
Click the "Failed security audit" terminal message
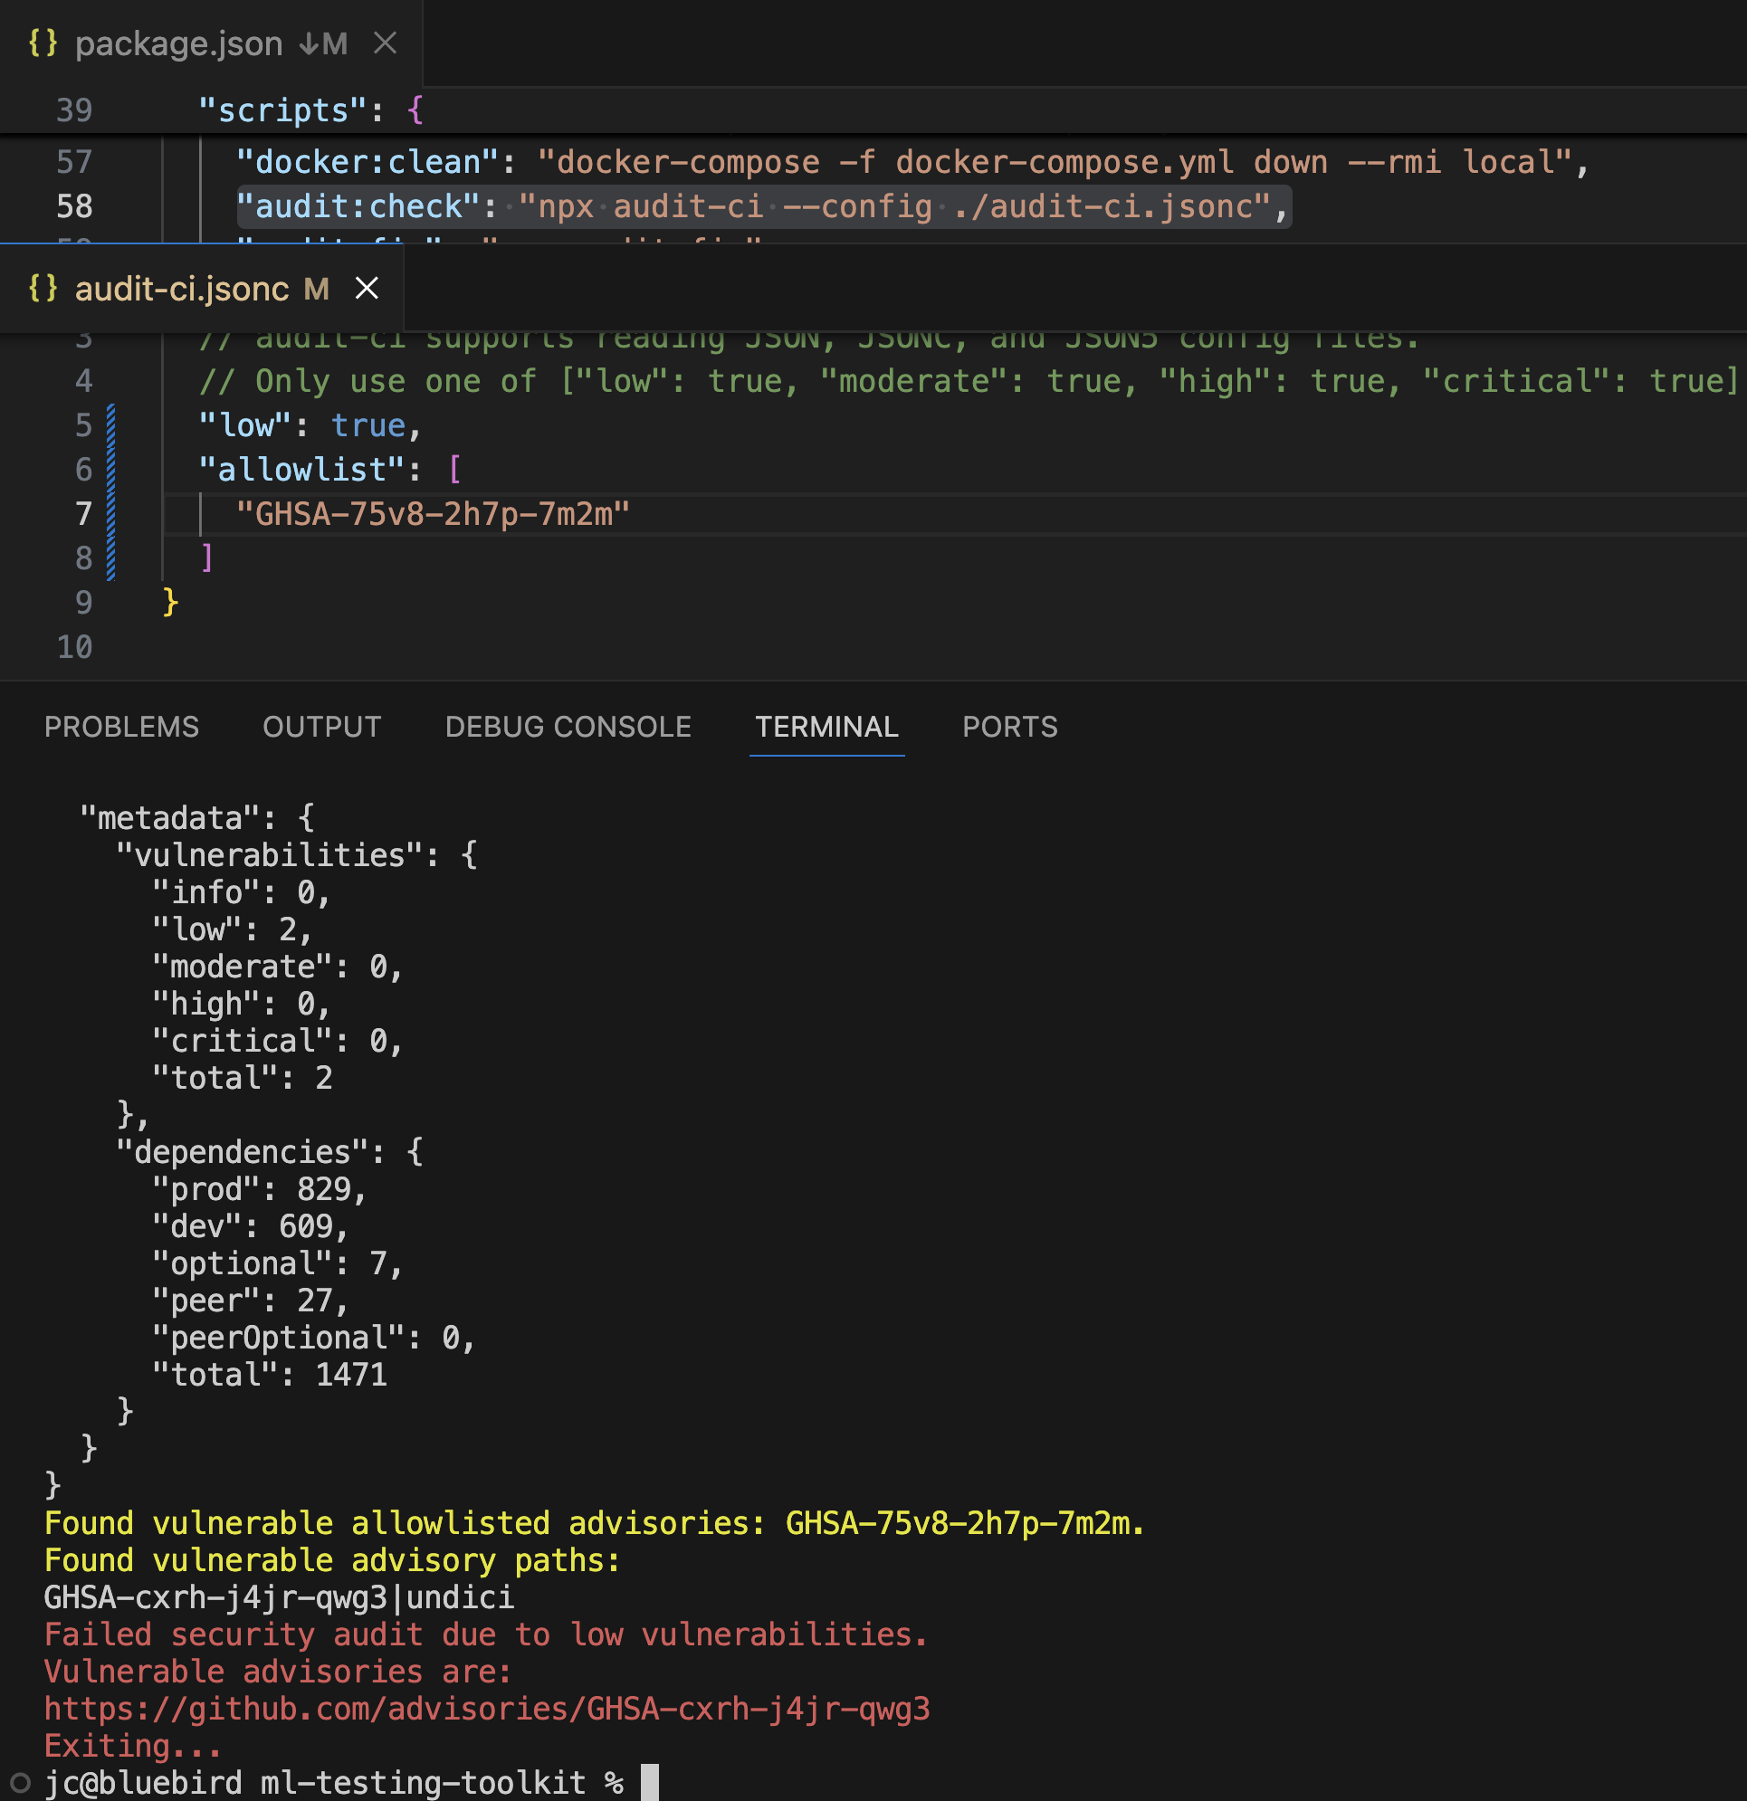click(x=486, y=1634)
